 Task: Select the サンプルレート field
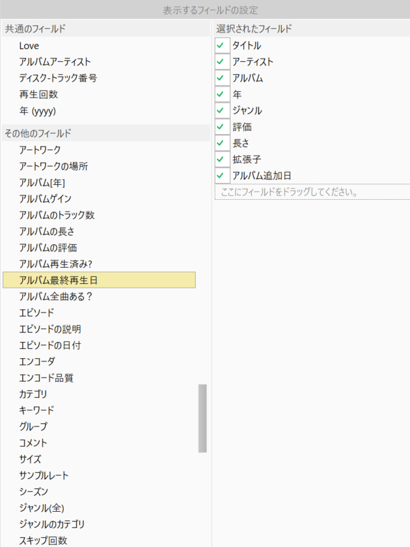click(44, 475)
